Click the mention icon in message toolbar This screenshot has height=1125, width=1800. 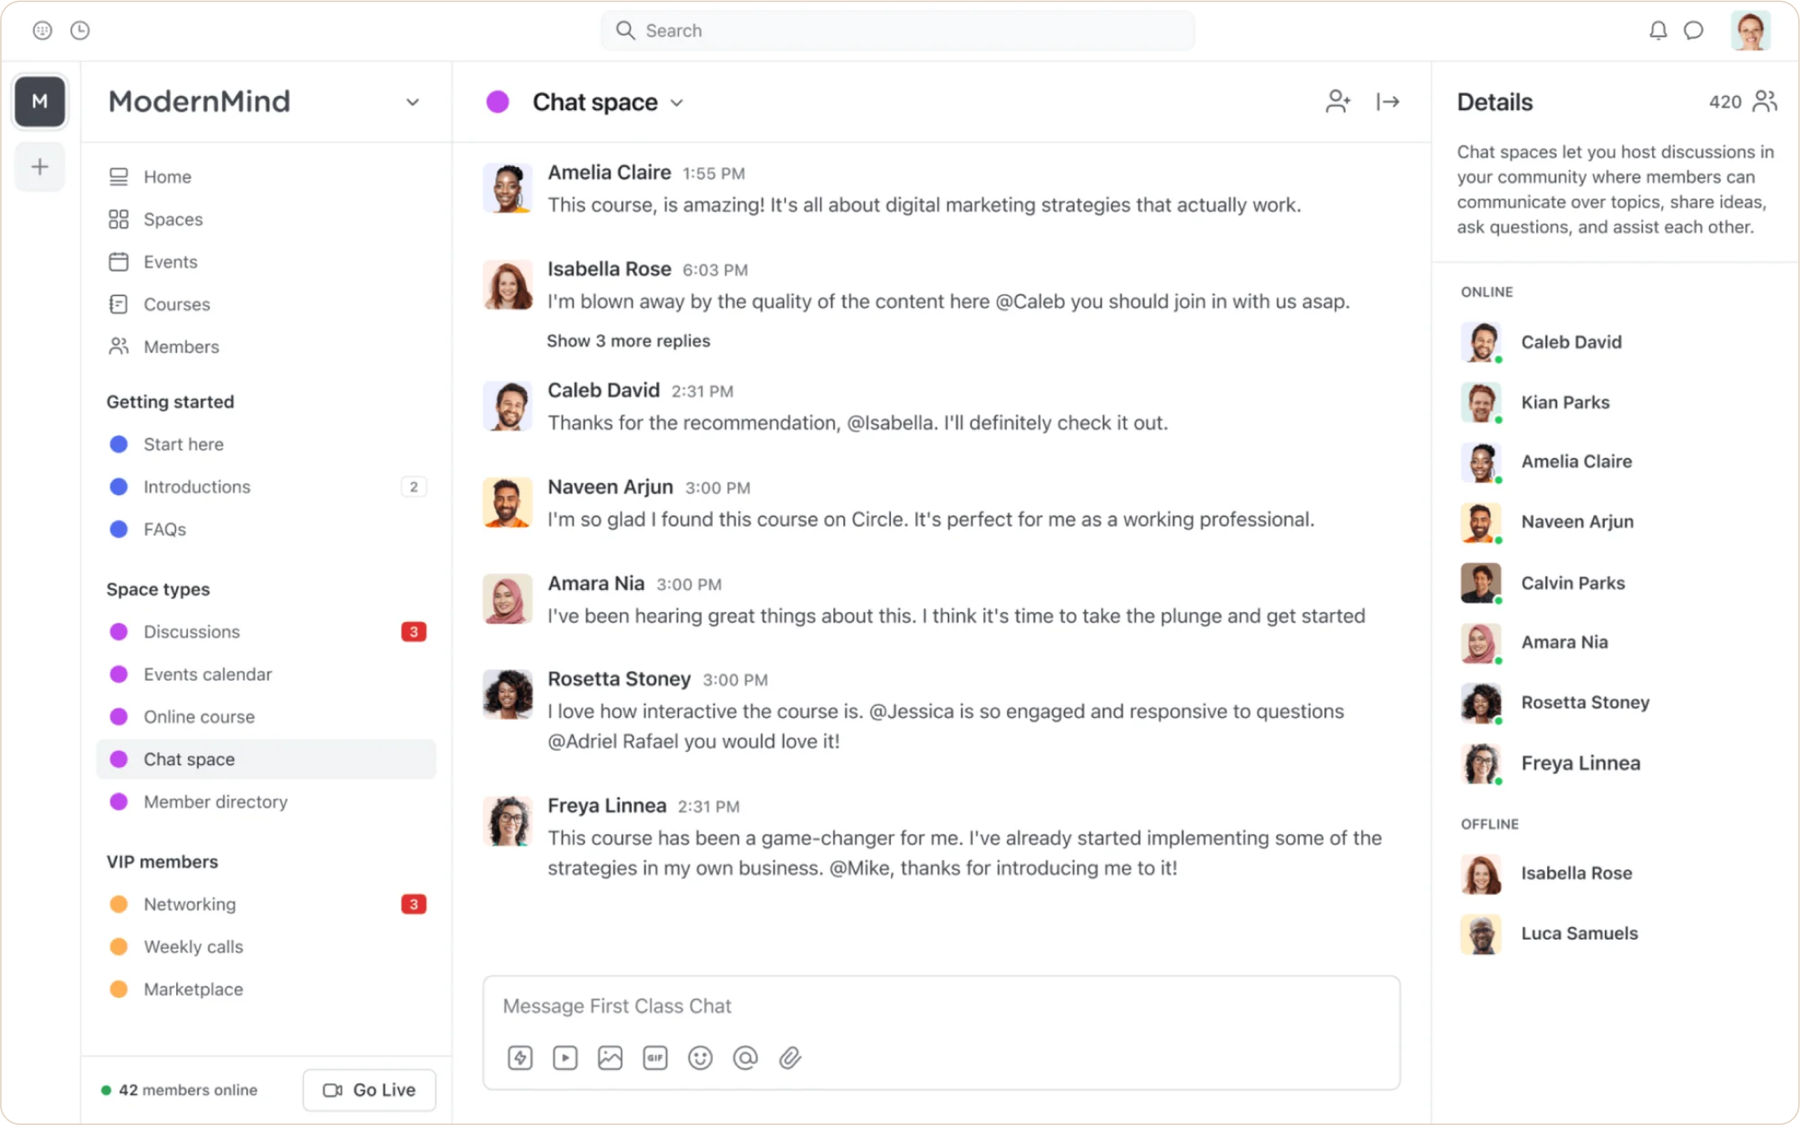744,1057
